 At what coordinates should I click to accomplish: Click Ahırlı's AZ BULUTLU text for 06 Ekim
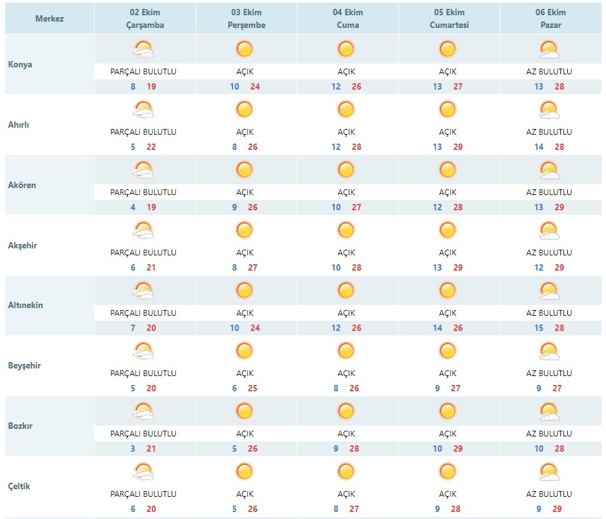point(549,131)
